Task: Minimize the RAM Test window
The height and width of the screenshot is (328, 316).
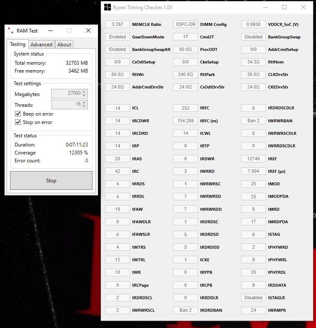Action: [50, 30]
